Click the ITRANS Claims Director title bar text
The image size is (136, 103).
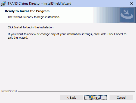(39, 4)
